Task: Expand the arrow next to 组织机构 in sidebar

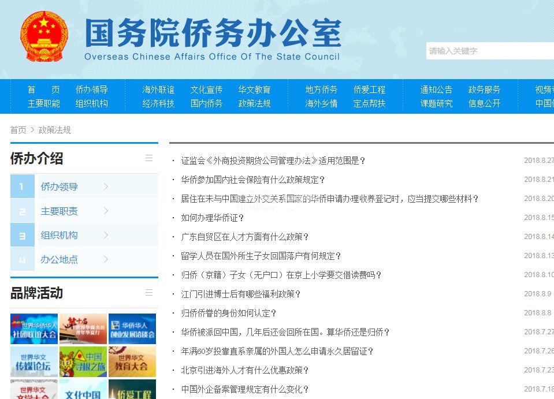Action: tap(106, 235)
